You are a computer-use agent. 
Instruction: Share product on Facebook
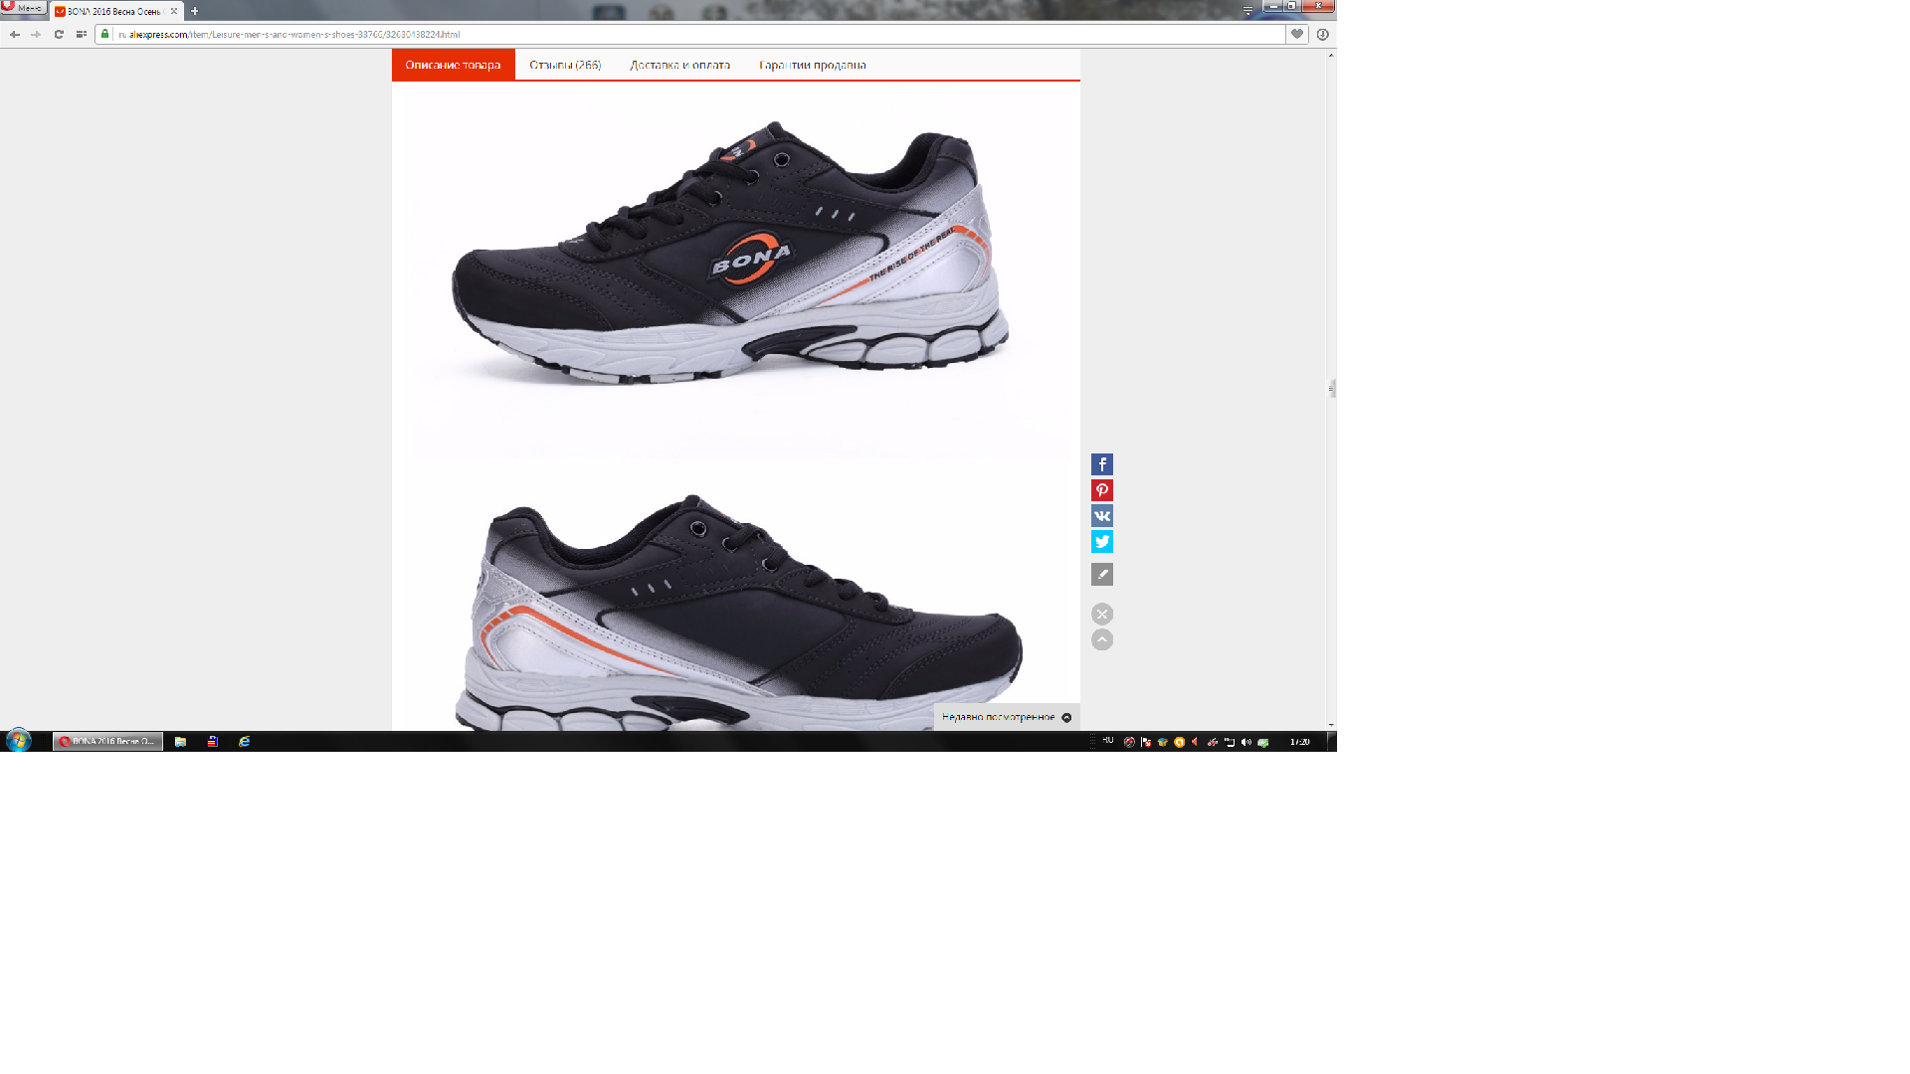(1101, 464)
